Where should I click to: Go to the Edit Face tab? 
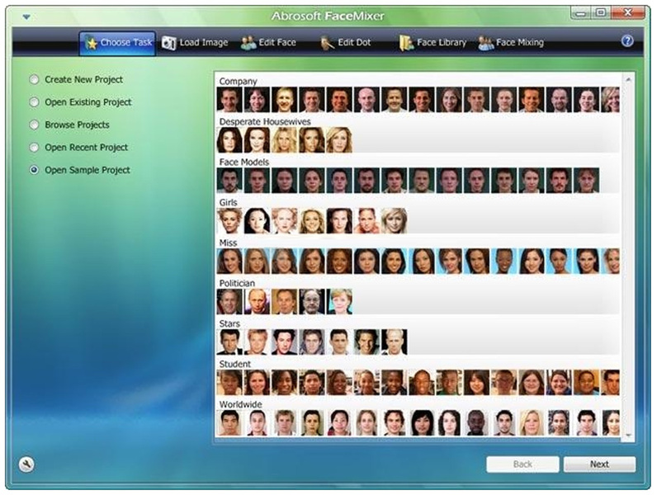pyautogui.click(x=268, y=43)
